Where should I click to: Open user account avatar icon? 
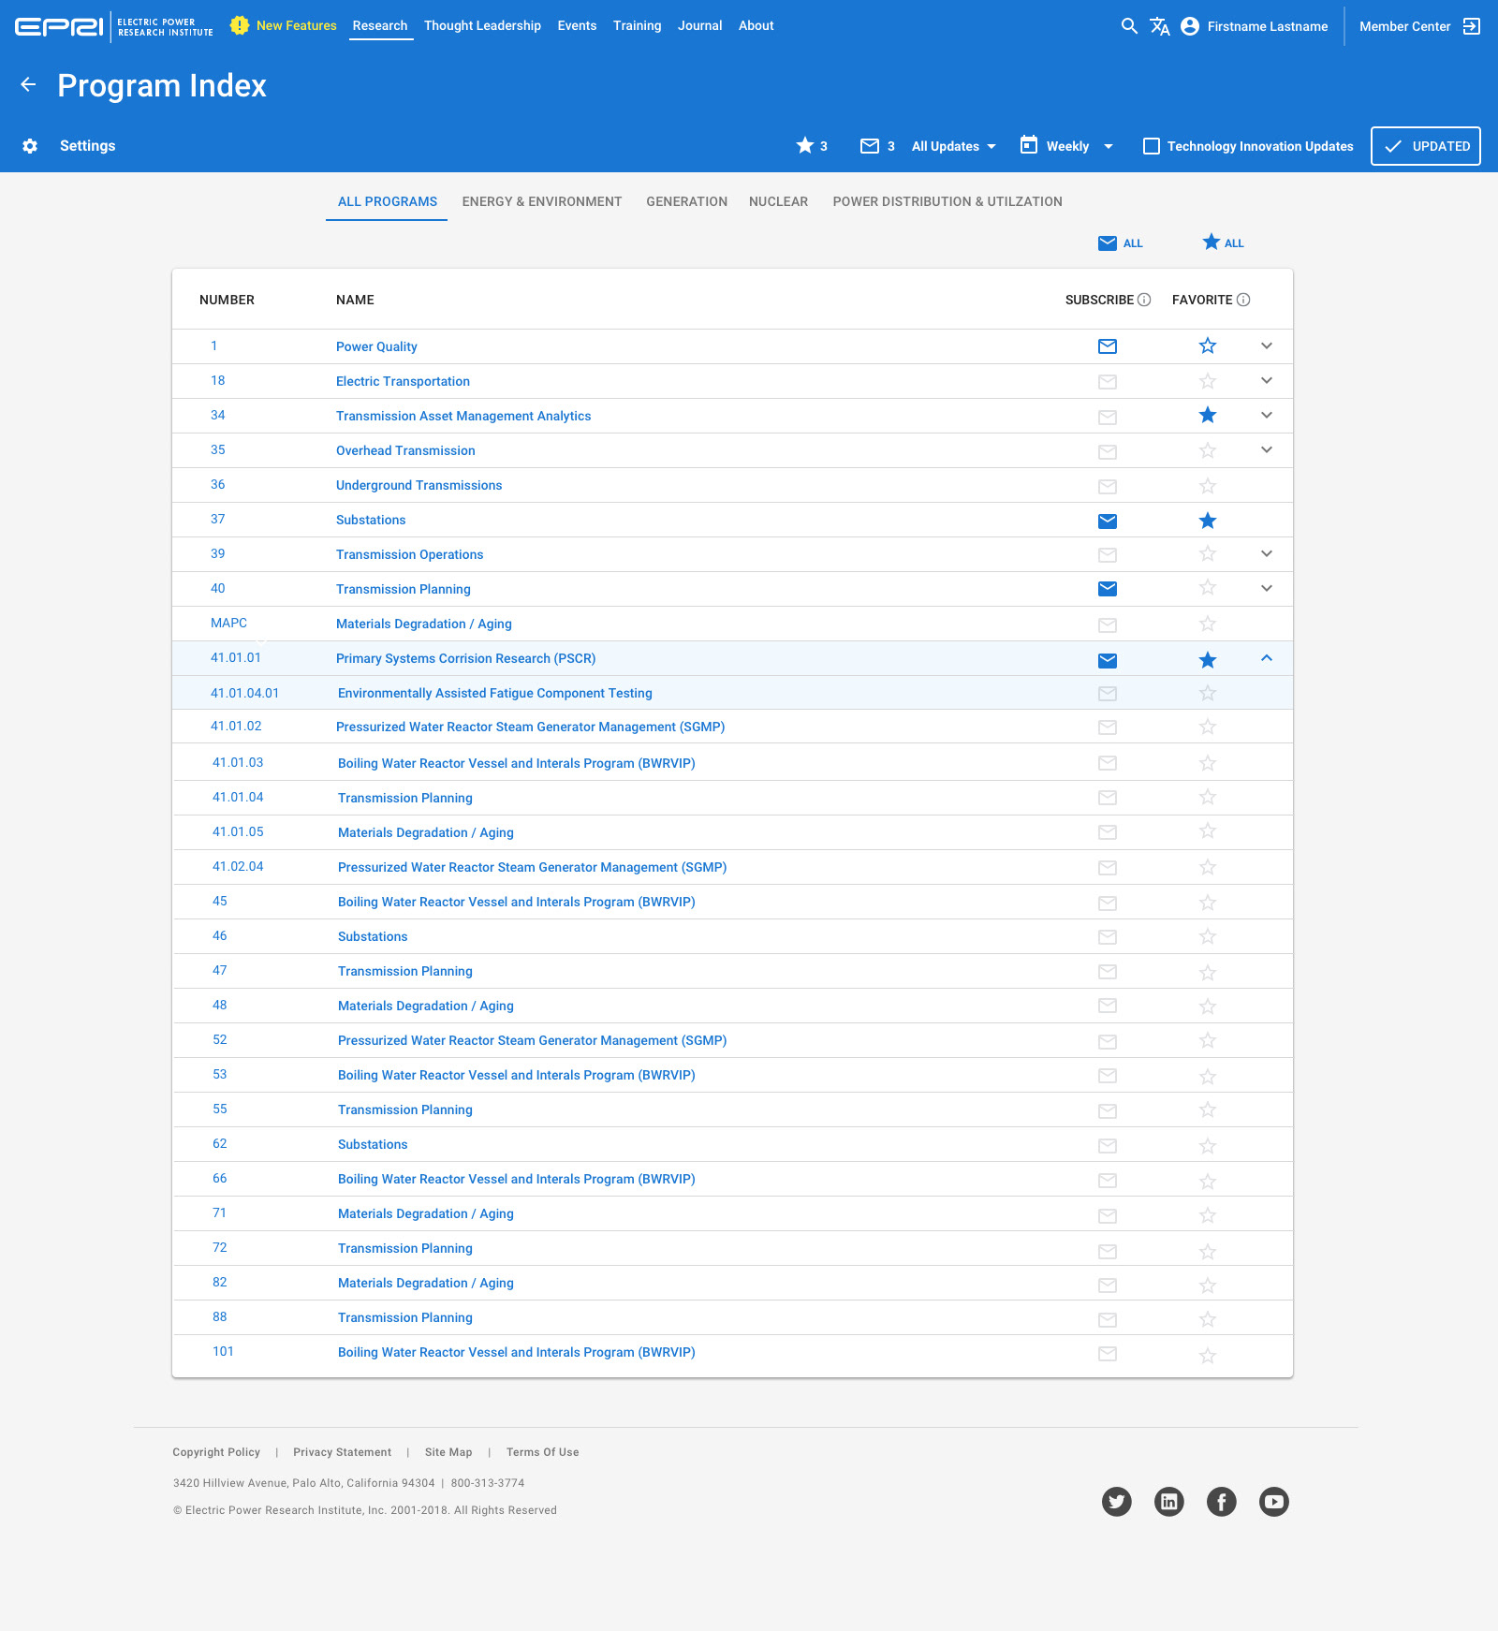[1190, 26]
